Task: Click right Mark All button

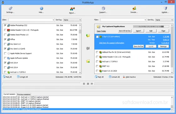Action: pyautogui.click(x=99, y=77)
